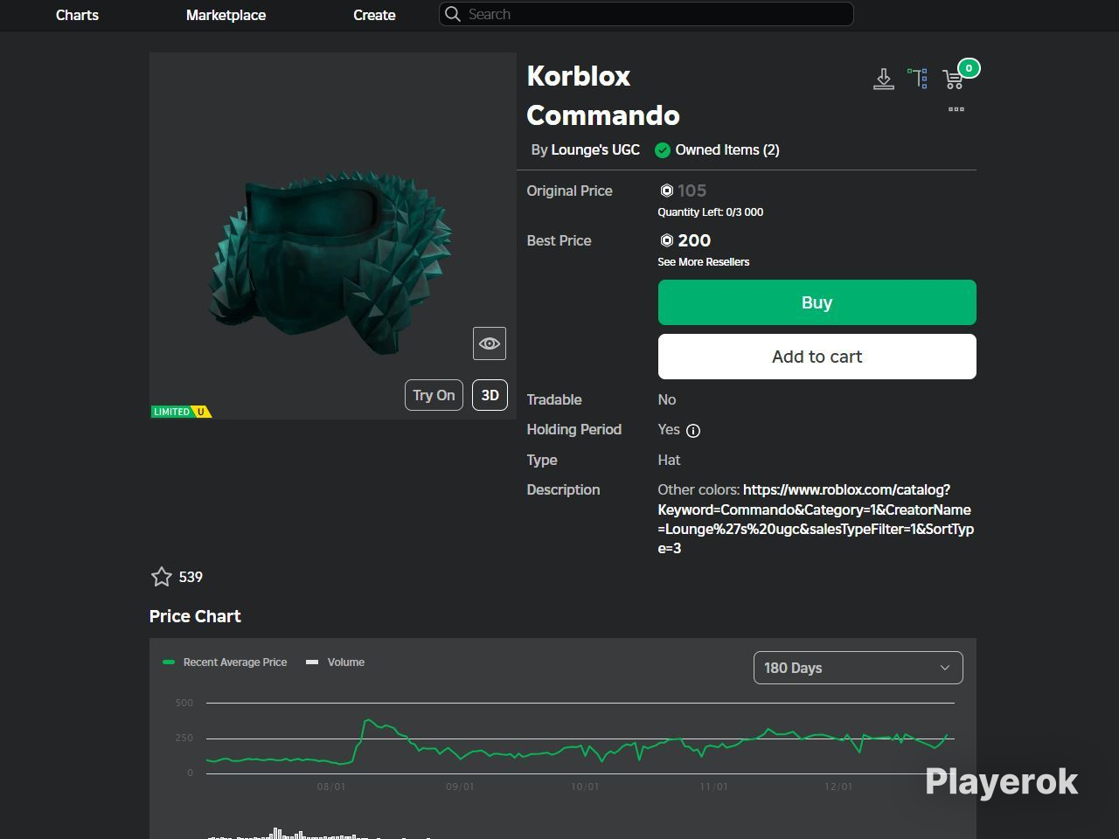Click the search magnifier icon
Screen dimensions: 1119x839
[453, 14]
